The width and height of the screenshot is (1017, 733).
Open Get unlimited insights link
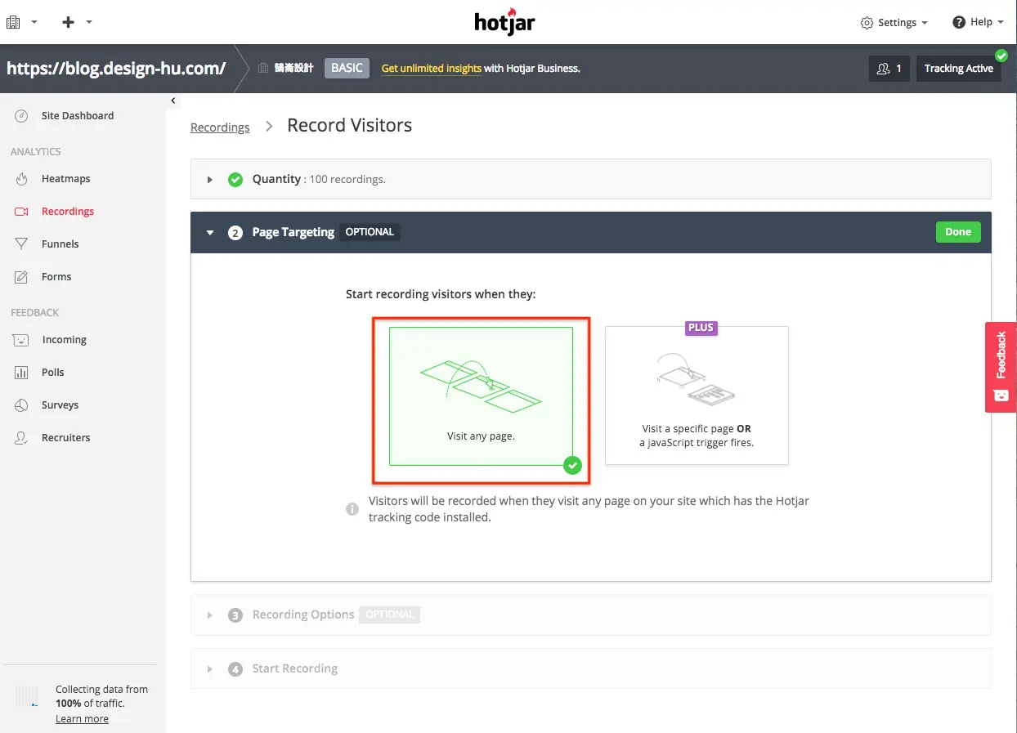point(432,69)
